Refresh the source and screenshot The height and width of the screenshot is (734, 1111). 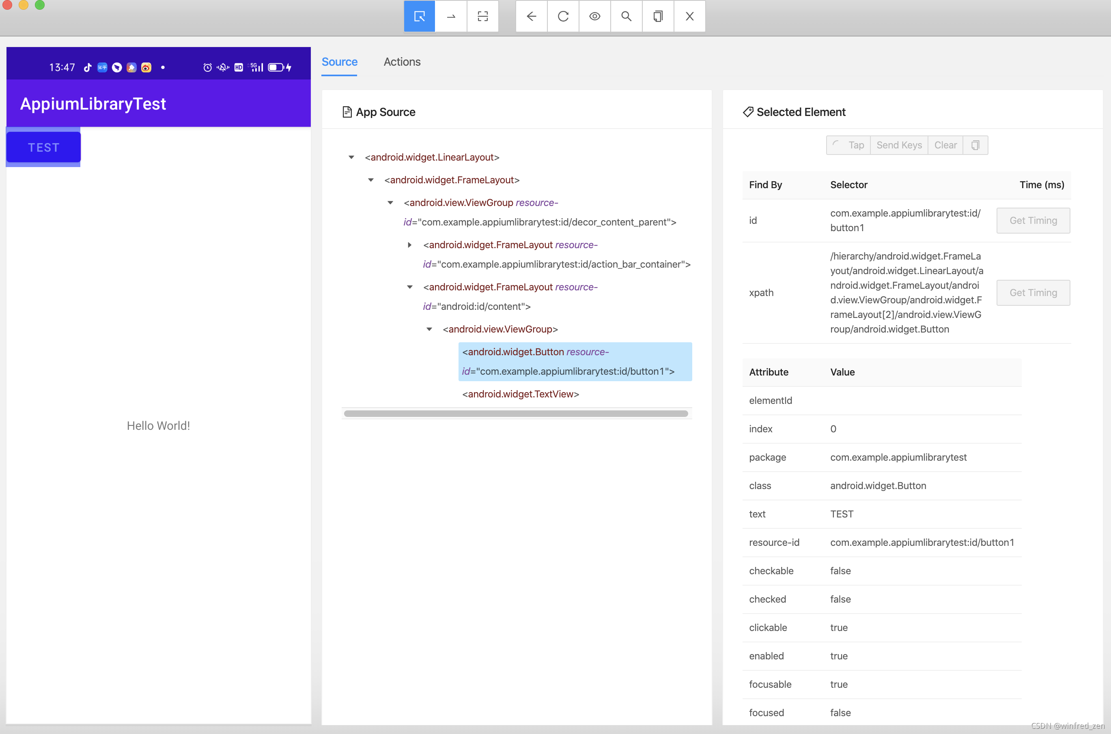pos(563,16)
